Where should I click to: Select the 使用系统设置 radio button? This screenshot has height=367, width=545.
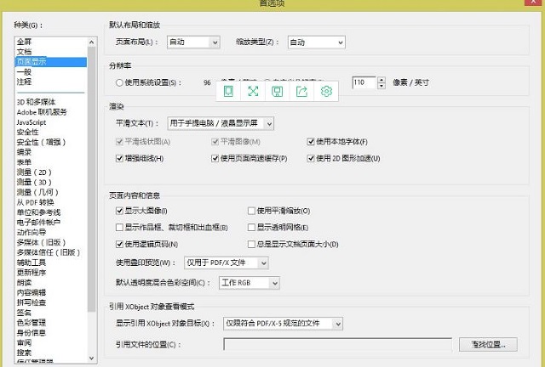click(x=119, y=83)
